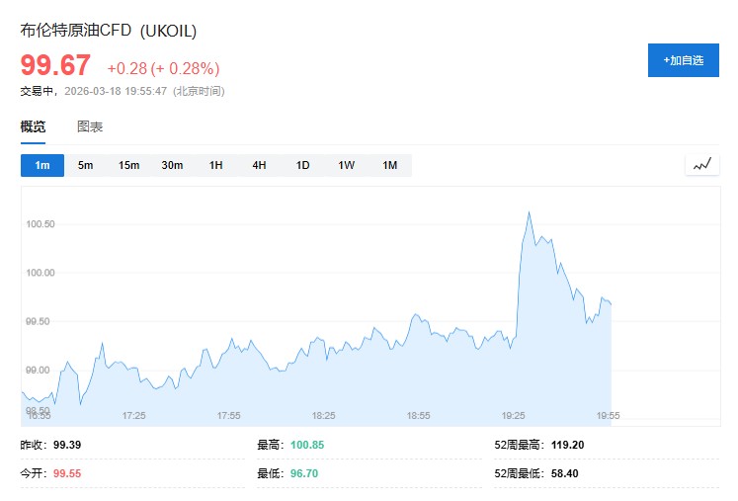Screen dimensions: 738x501
Task: Click the 布伦特原油CFD (UKOIL) title
Action: point(109,31)
